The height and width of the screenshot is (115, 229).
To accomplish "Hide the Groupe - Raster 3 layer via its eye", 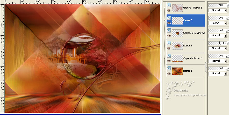I will (169, 11).
